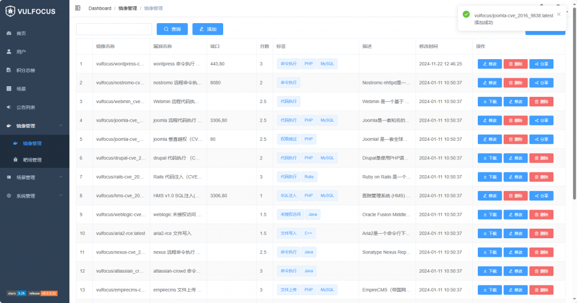Open 用户 user page in sidebar
577x303 pixels.
coord(21,52)
